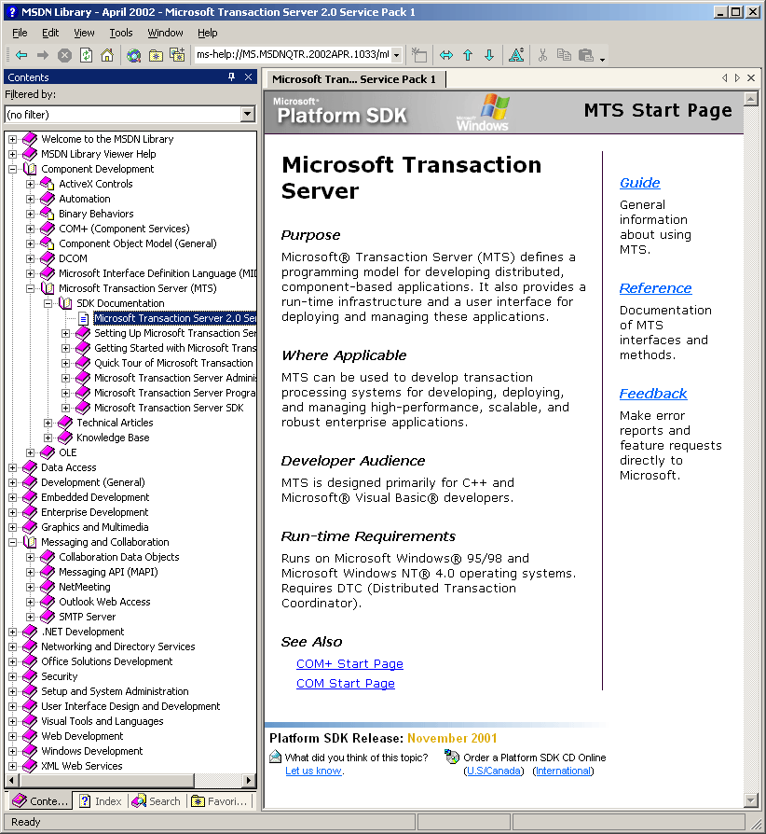Screen dimensions: 766x834
Task: Switch to the Contents tab
Action: coord(40,801)
